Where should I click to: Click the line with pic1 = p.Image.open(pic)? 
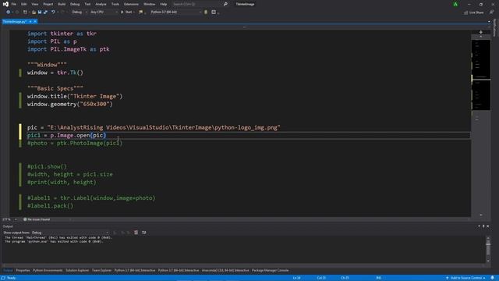pos(66,135)
